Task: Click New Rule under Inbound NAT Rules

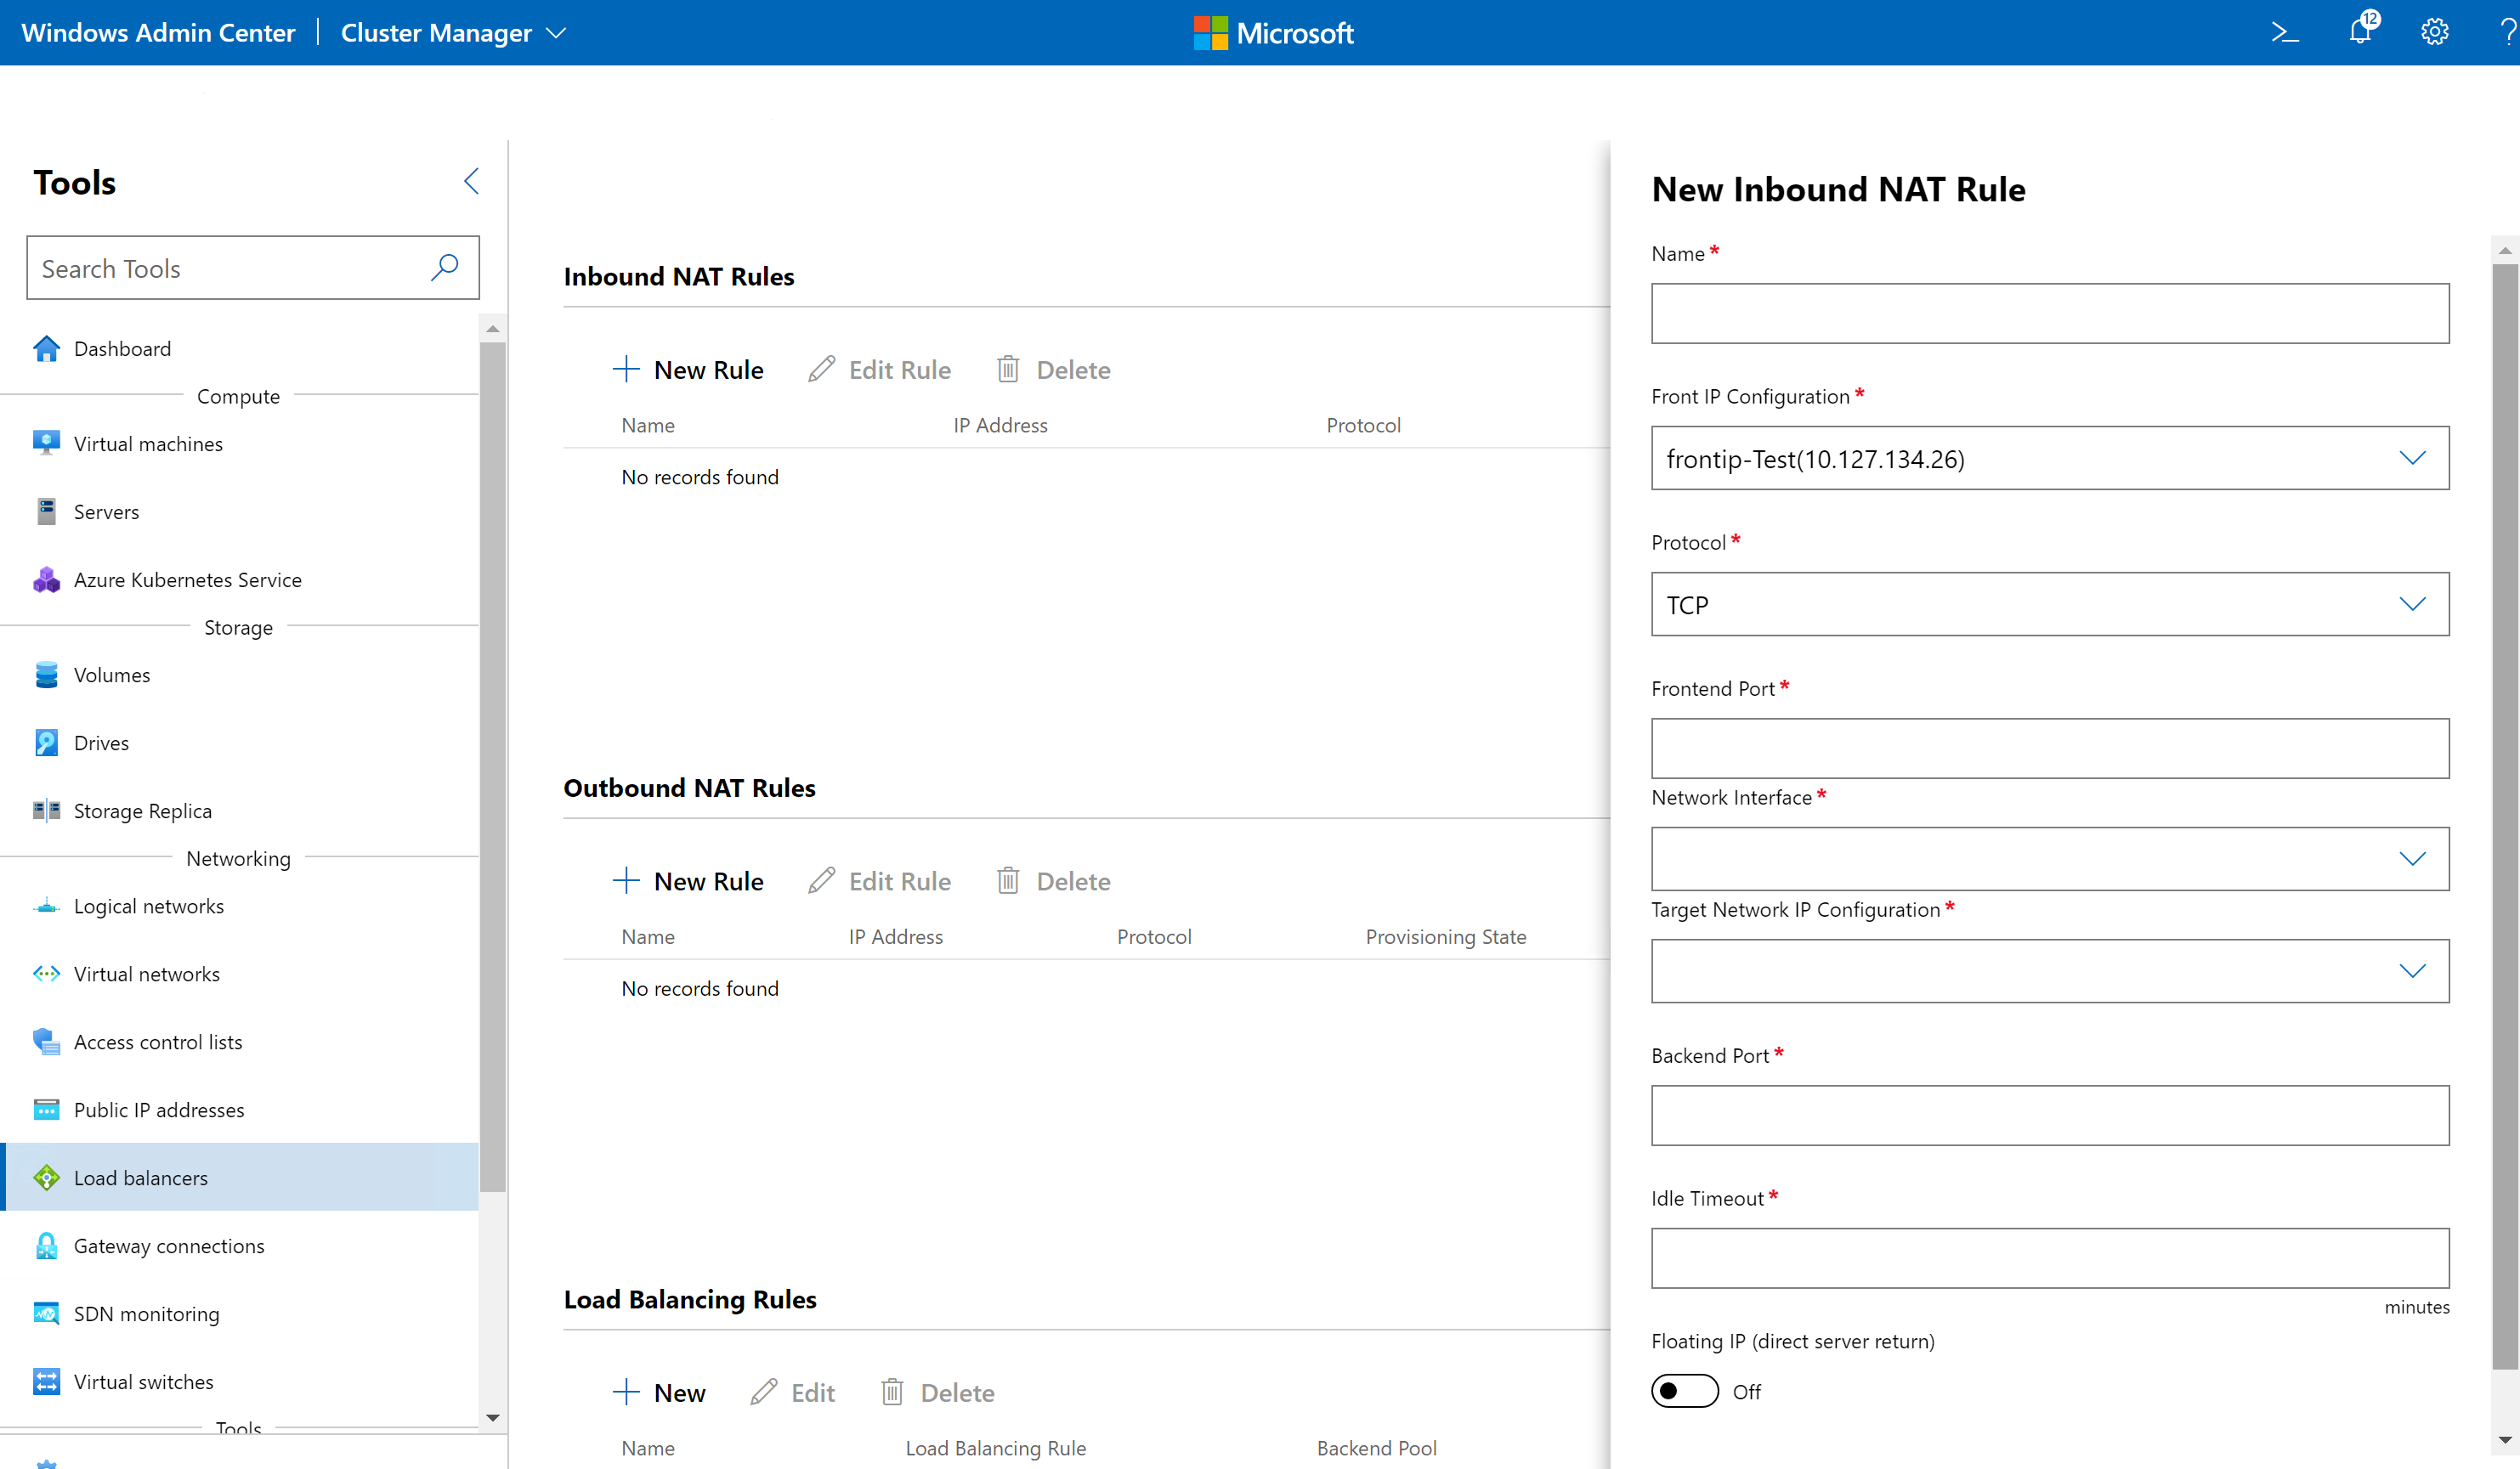Action: click(688, 370)
